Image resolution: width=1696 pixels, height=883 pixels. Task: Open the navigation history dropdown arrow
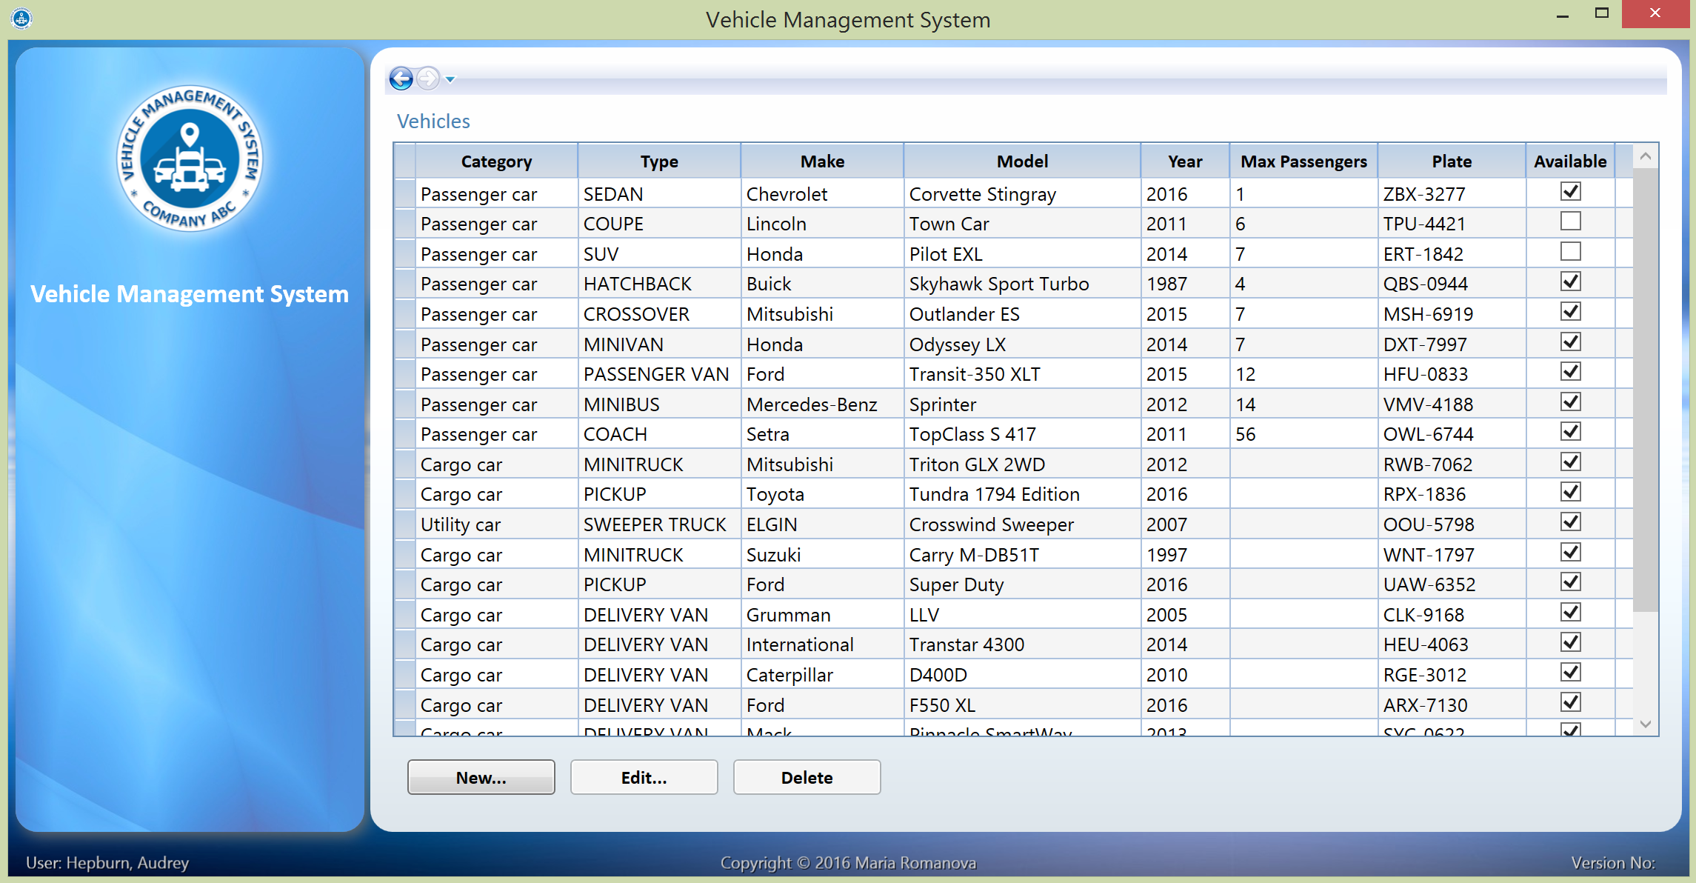(450, 79)
